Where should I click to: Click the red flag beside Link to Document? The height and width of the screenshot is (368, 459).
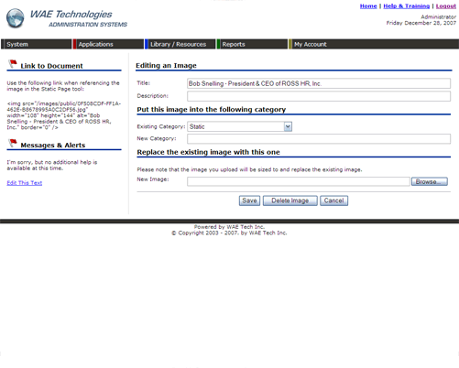tap(13, 64)
